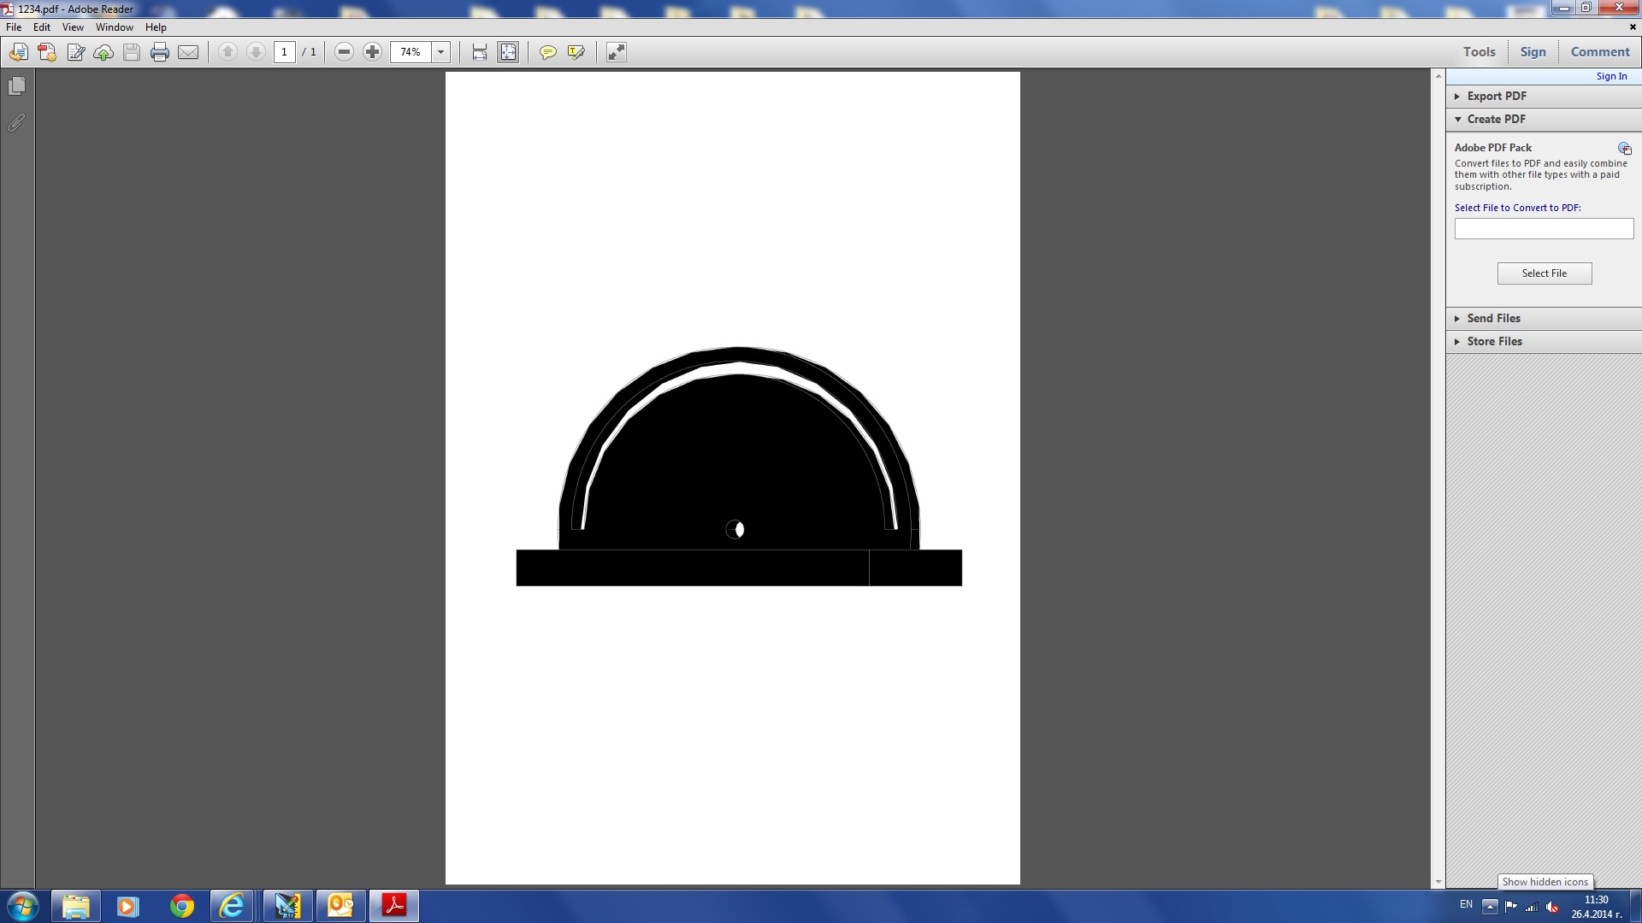
Task: Click the Select File button
Action: [1544, 273]
